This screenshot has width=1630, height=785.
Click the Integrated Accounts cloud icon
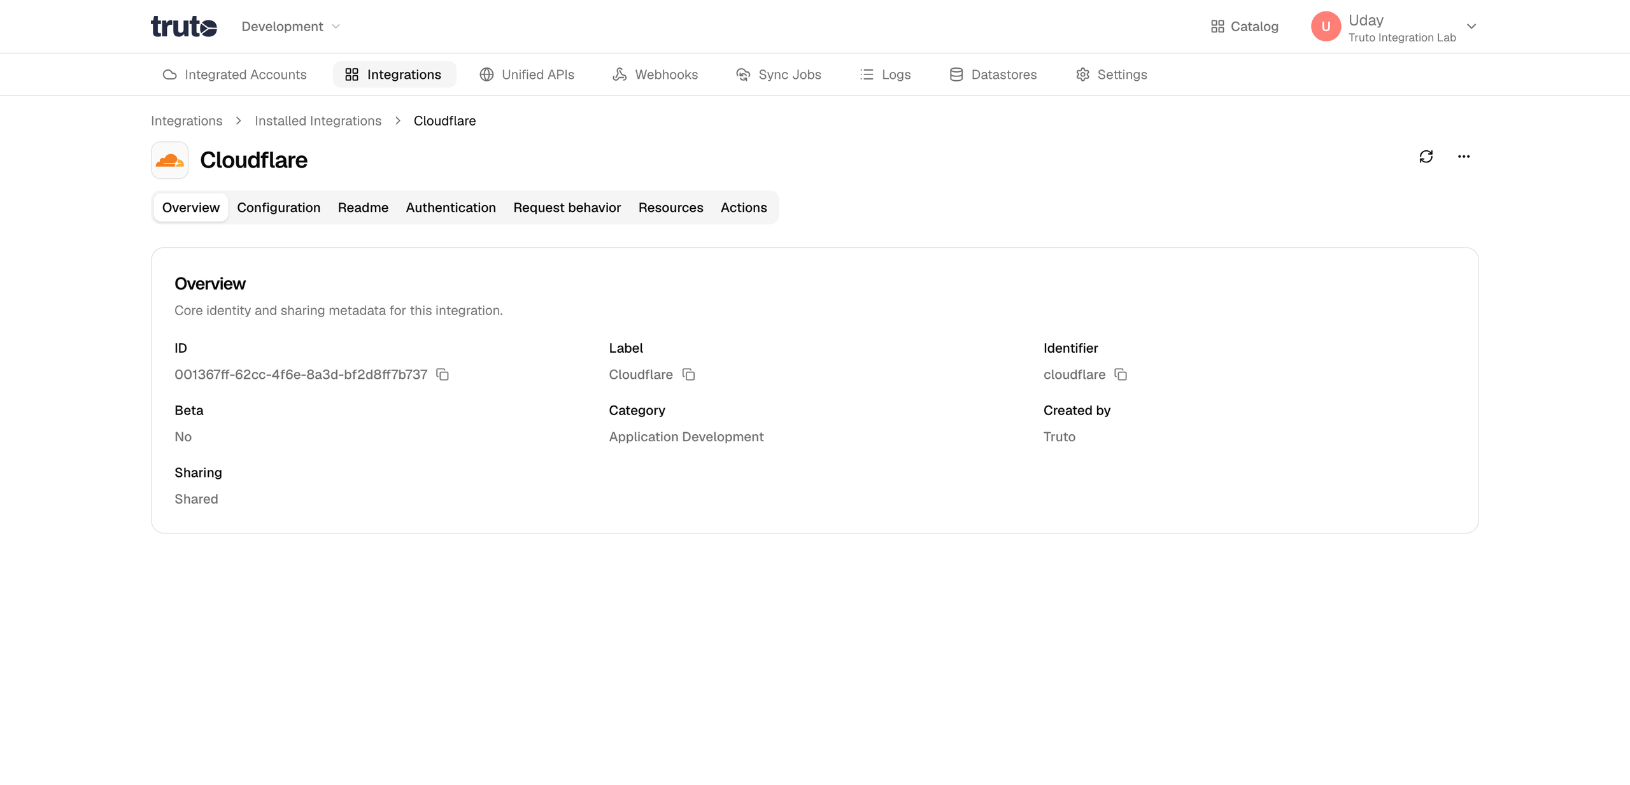pyautogui.click(x=169, y=74)
